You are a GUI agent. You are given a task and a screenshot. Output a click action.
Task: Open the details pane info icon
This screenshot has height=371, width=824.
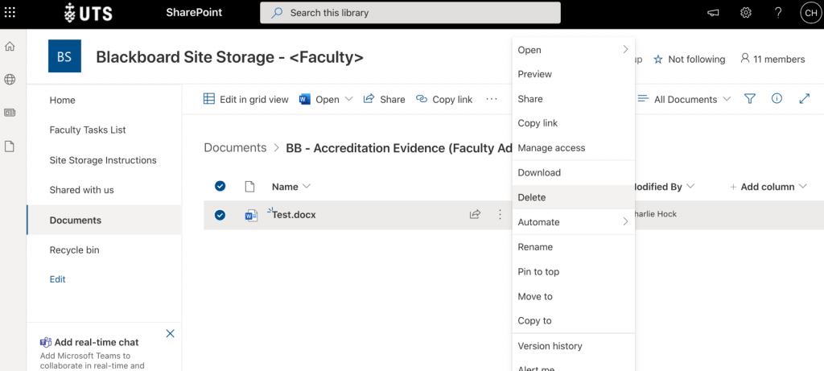pyautogui.click(x=777, y=98)
